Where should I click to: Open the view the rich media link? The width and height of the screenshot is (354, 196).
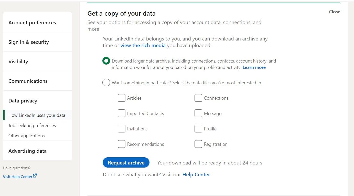click(143, 46)
